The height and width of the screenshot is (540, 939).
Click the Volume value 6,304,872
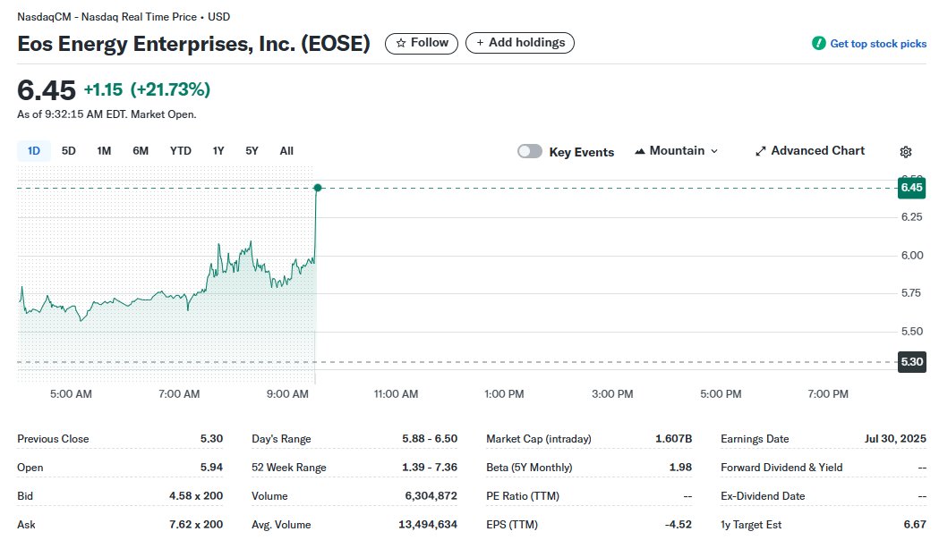click(x=431, y=496)
